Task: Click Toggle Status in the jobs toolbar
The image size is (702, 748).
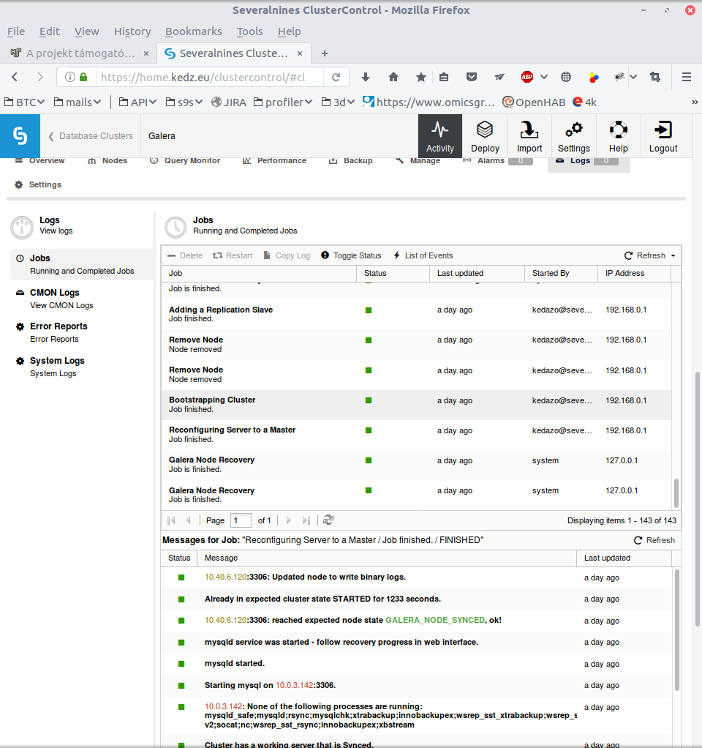Action: (351, 255)
